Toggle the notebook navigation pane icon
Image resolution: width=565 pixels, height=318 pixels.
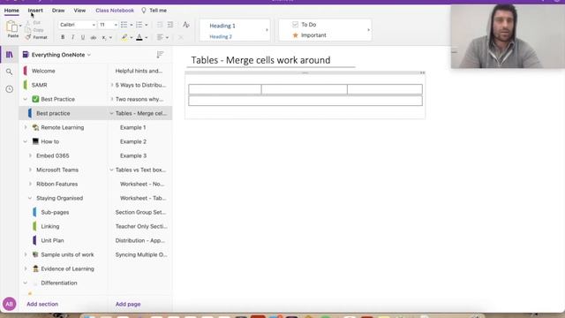[x=10, y=55]
